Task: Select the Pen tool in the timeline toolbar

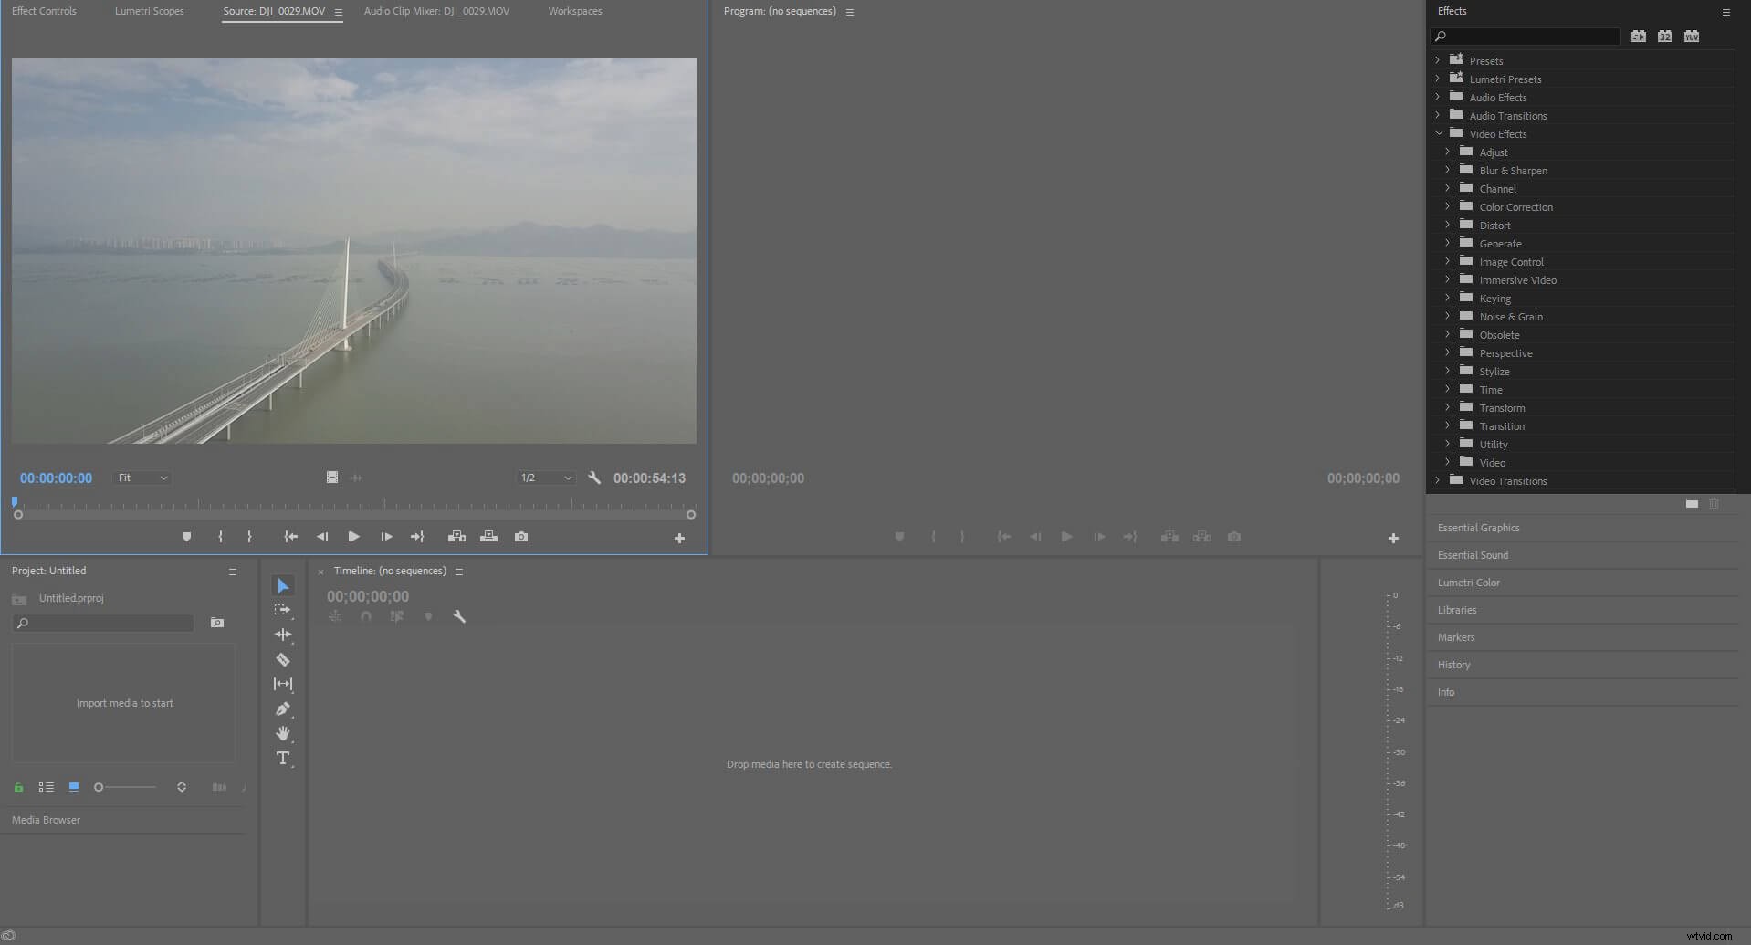Action: click(283, 709)
